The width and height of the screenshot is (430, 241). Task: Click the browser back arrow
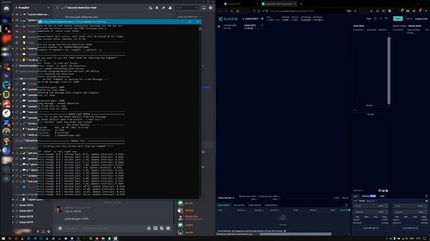pos(220,11)
